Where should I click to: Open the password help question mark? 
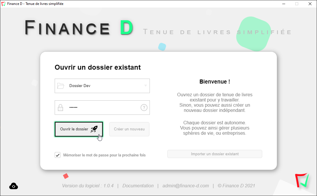pos(144,107)
